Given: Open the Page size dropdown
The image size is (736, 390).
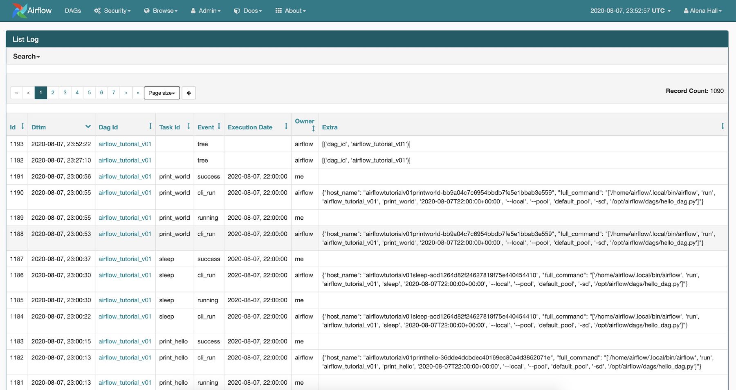Looking at the screenshot, I should pyautogui.click(x=162, y=93).
